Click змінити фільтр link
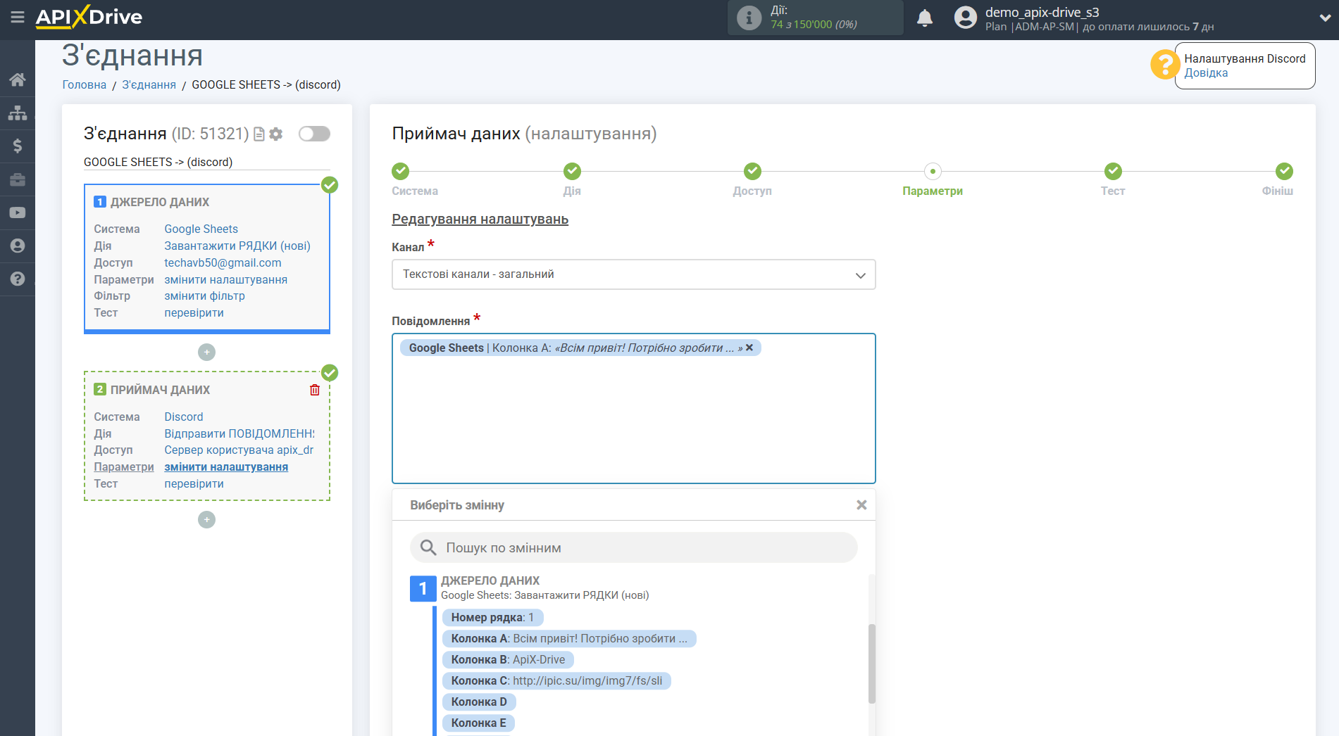 [205, 296]
